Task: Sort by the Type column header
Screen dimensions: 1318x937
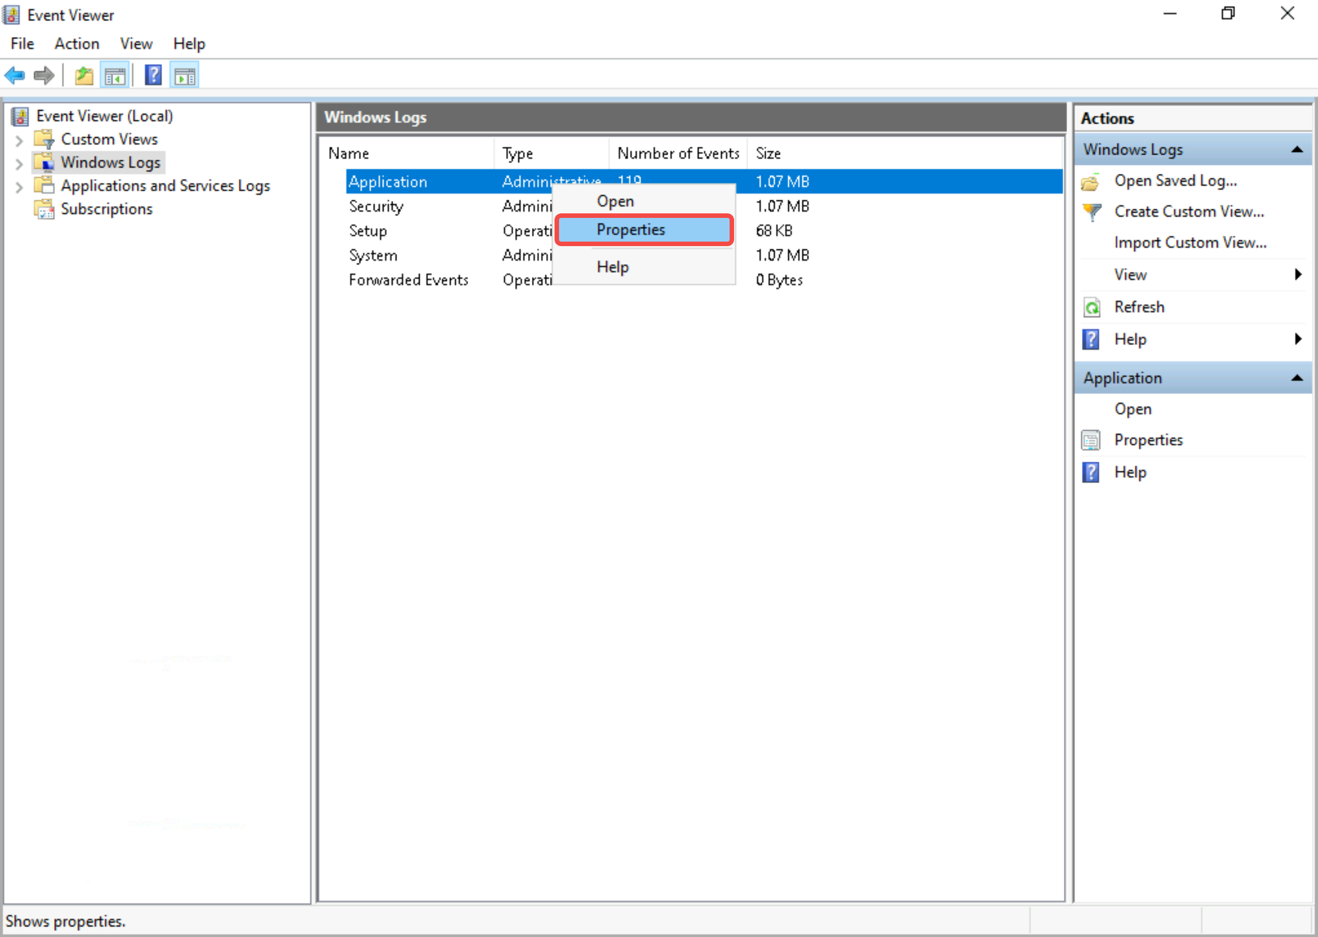Action: [x=552, y=154]
